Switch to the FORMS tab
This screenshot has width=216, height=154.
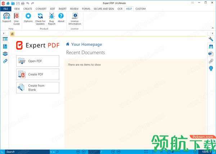point(86,9)
